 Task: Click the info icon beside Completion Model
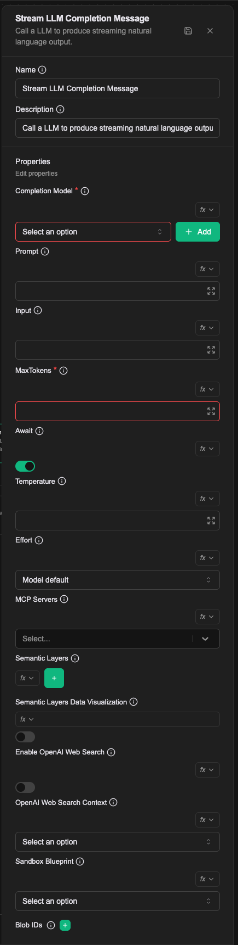click(x=85, y=191)
